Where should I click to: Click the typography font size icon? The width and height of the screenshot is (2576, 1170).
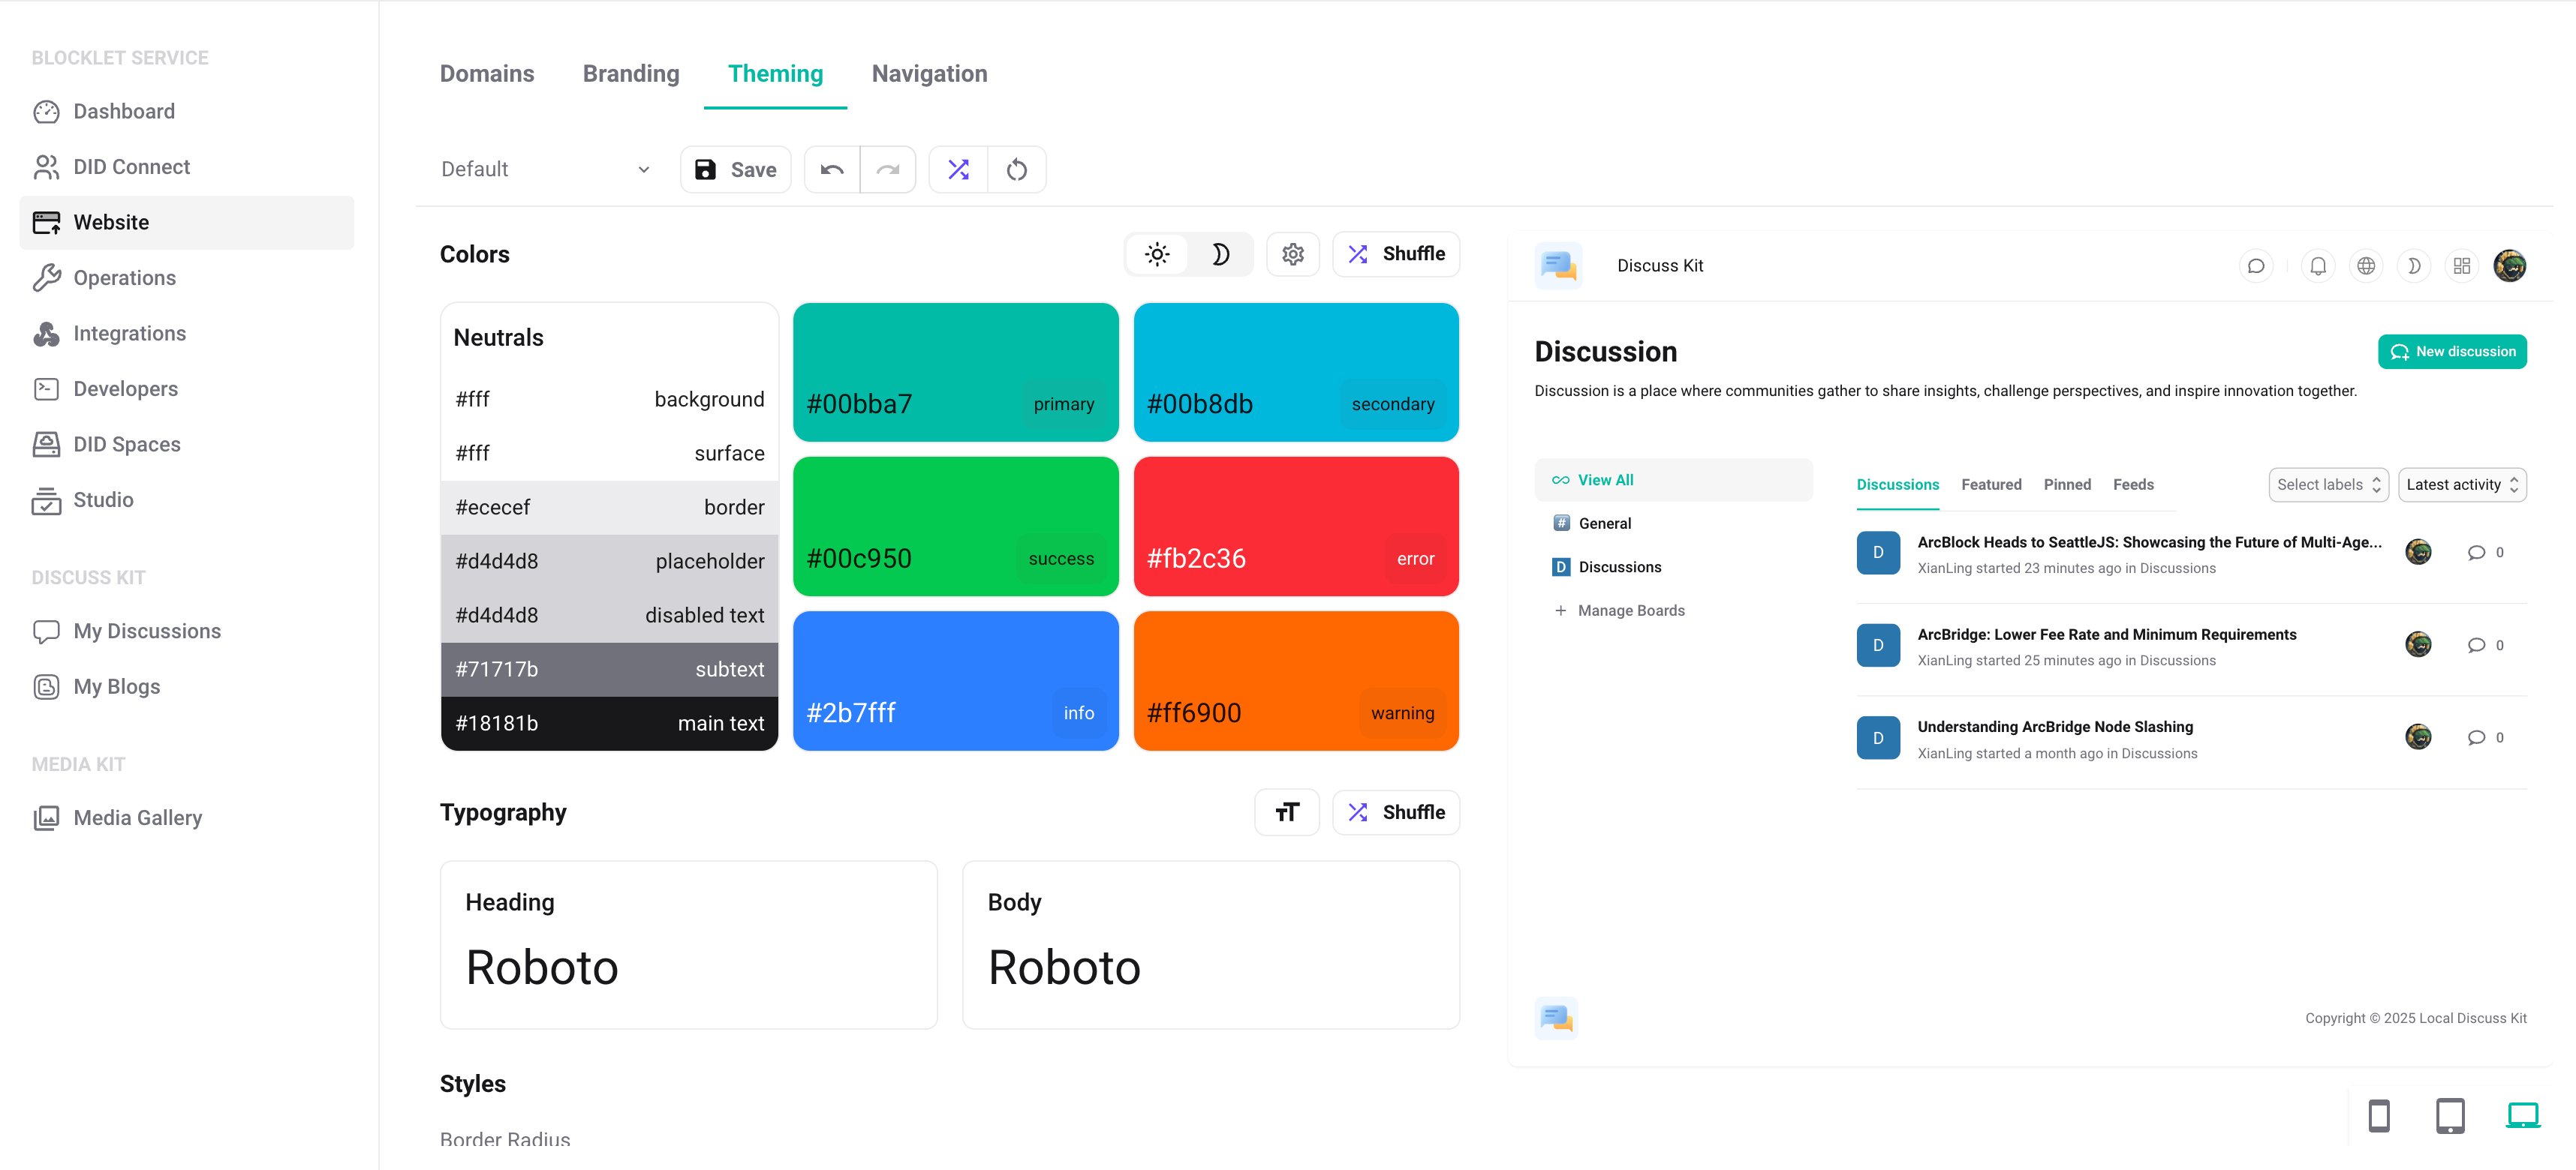[1286, 812]
